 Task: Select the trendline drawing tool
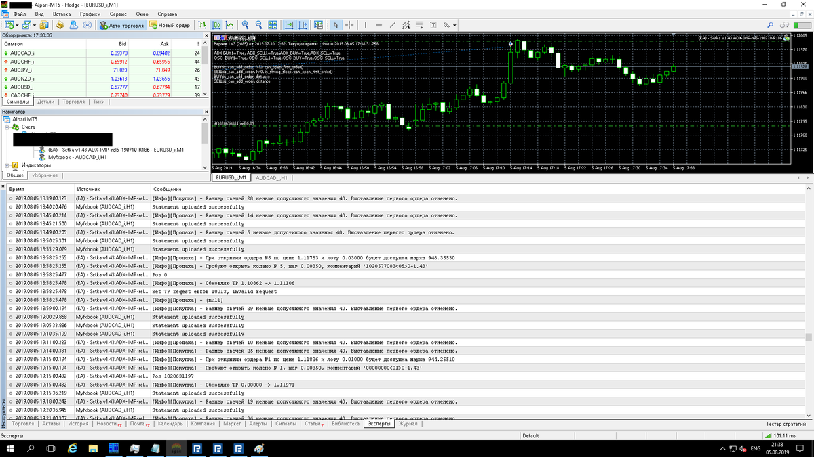click(x=393, y=25)
